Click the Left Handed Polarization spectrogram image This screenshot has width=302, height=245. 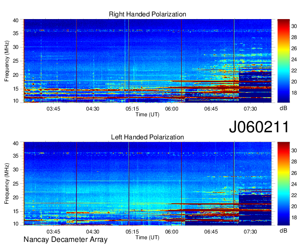tap(147, 184)
